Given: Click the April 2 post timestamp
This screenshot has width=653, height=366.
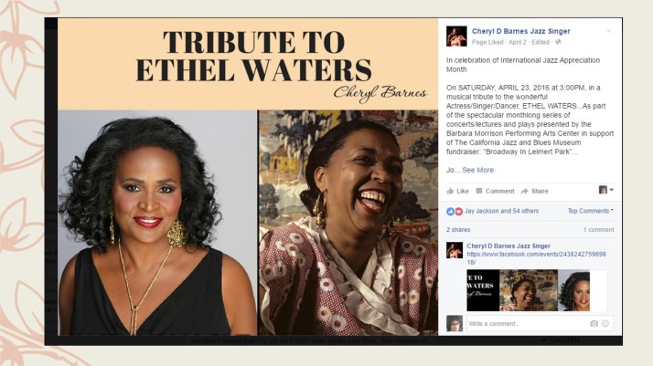Looking at the screenshot, I should tap(518, 42).
